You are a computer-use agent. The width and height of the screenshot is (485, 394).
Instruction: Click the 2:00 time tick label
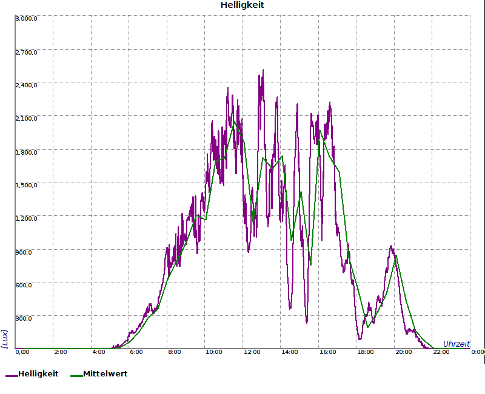[61, 352]
